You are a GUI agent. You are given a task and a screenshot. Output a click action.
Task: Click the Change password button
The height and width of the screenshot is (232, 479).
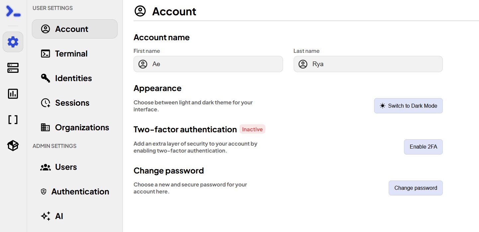tap(416, 188)
